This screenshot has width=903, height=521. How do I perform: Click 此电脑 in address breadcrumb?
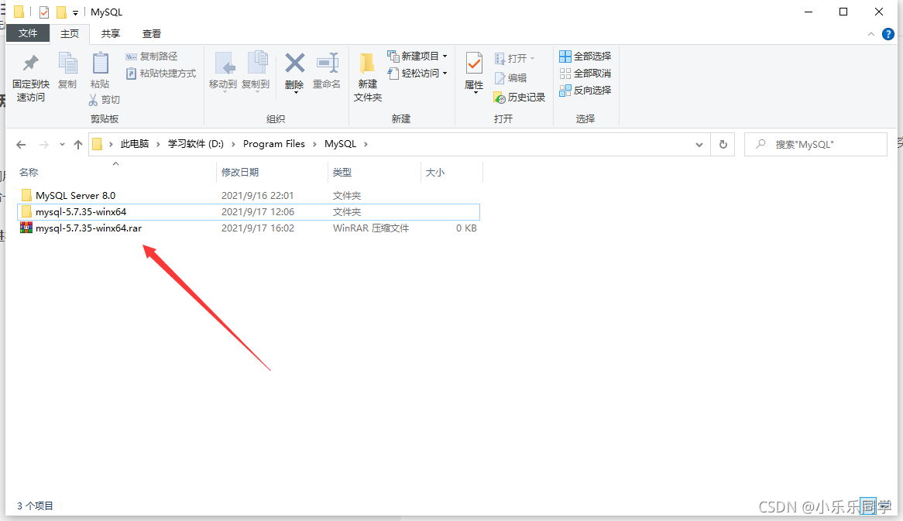(x=135, y=144)
